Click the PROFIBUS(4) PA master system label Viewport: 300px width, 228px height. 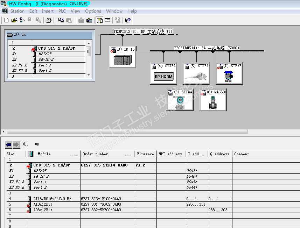pyautogui.click(x=207, y=48)
